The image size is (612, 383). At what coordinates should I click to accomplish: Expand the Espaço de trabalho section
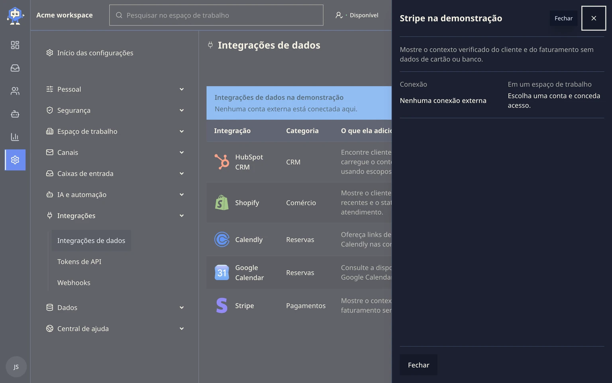click(x=116, y=132)
